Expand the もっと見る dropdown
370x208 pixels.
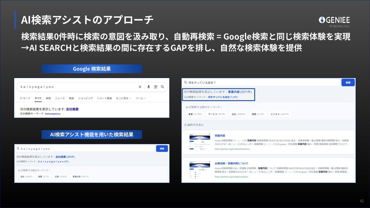click(123, 98)
